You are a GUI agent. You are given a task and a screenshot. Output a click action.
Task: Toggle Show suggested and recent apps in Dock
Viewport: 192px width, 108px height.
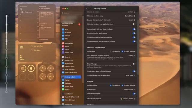coord(134,41)
